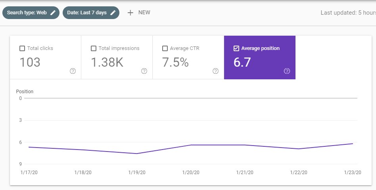
Task: Open help icon on Total clicks card
Action: pyautogui.click(x=73, y=71)
